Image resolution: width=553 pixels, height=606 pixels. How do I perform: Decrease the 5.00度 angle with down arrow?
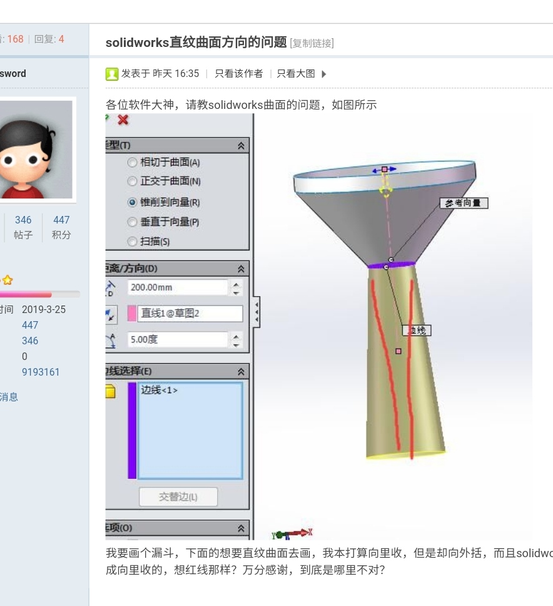coord(236,345)
